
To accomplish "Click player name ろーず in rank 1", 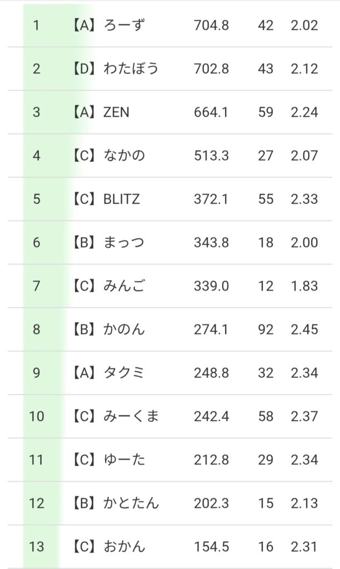I will [124, 26].
